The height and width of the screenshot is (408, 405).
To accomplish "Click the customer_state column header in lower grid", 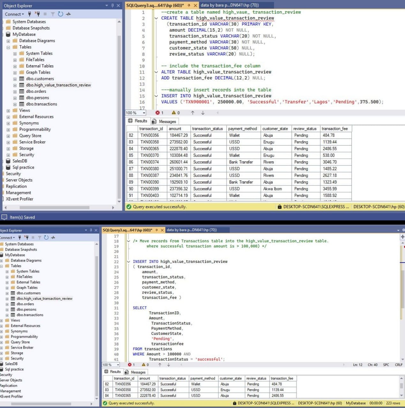I will [x=231, y=378].
